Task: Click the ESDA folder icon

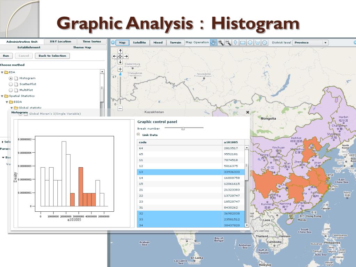Action: click(x=11, y=102)
